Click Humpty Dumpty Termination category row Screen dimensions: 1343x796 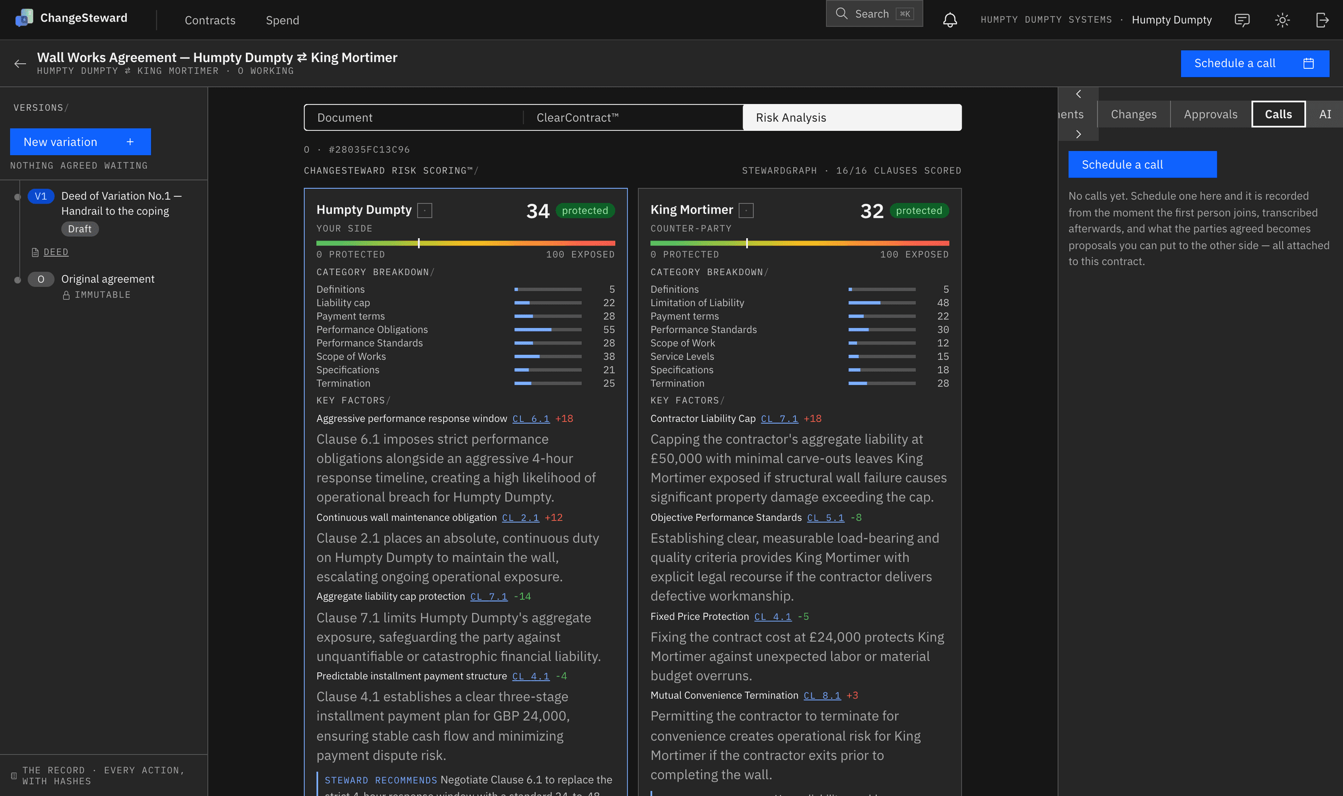coord(465,383)
